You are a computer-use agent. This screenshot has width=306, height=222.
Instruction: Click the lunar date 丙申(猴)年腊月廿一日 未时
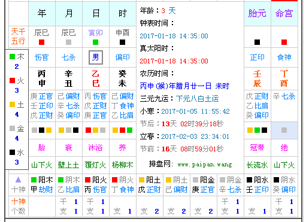click(184, 86)
